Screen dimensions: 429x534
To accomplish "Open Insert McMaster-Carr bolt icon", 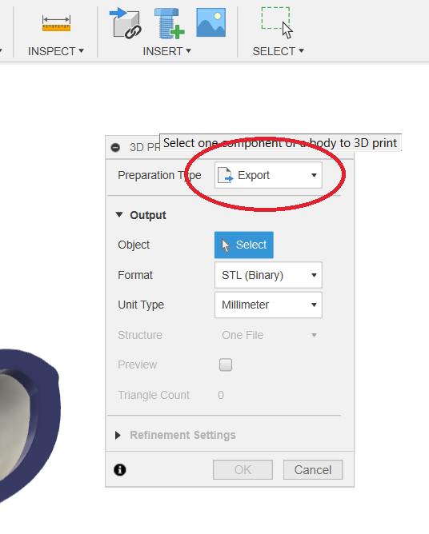I will click(x=169, y=23).
